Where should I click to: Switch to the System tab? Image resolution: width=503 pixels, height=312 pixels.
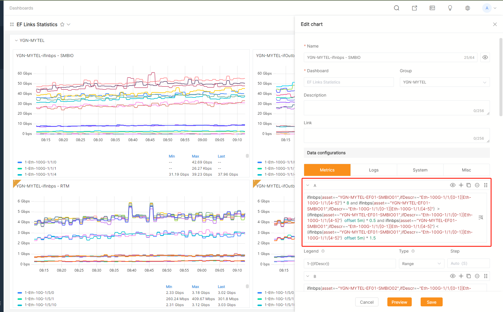pos(420,170)
